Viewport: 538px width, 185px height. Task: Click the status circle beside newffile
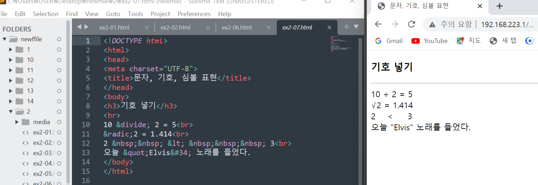click(x=59, y=39)
